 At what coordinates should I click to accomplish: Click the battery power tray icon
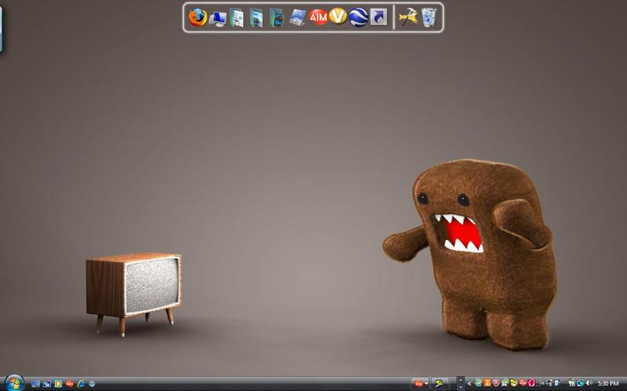pyautogui.click(x=572, y=383)
